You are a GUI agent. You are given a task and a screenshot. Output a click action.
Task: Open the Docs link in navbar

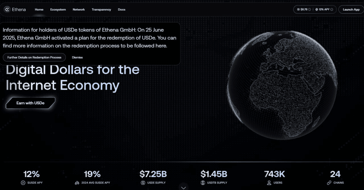[x=122, y=9]
